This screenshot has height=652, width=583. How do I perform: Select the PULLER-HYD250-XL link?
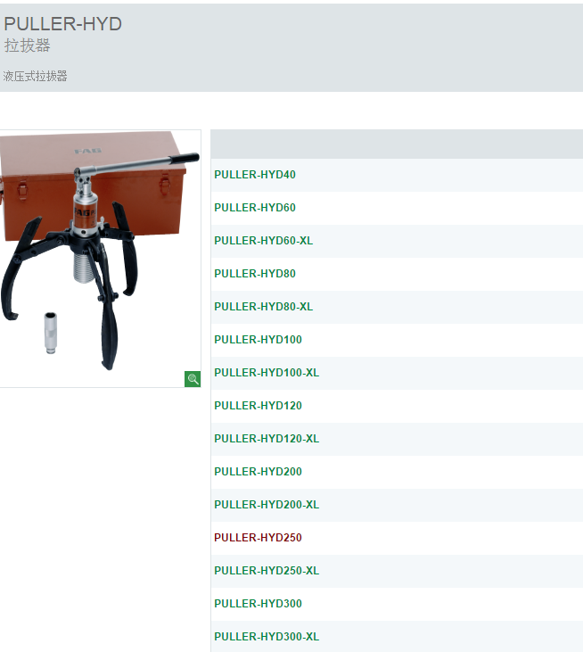point(267,571)
